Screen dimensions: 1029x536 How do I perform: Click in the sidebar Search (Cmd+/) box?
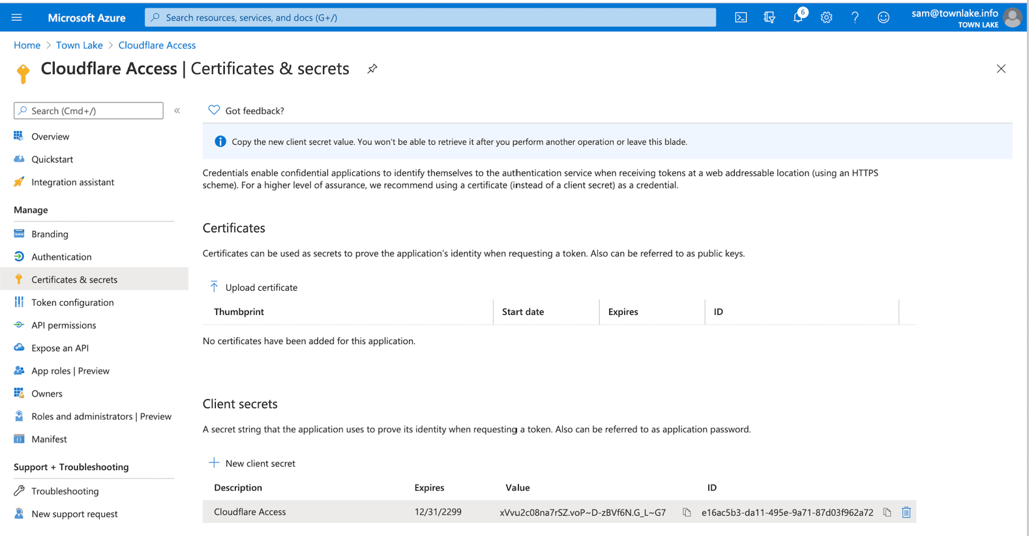pos(89,111)
